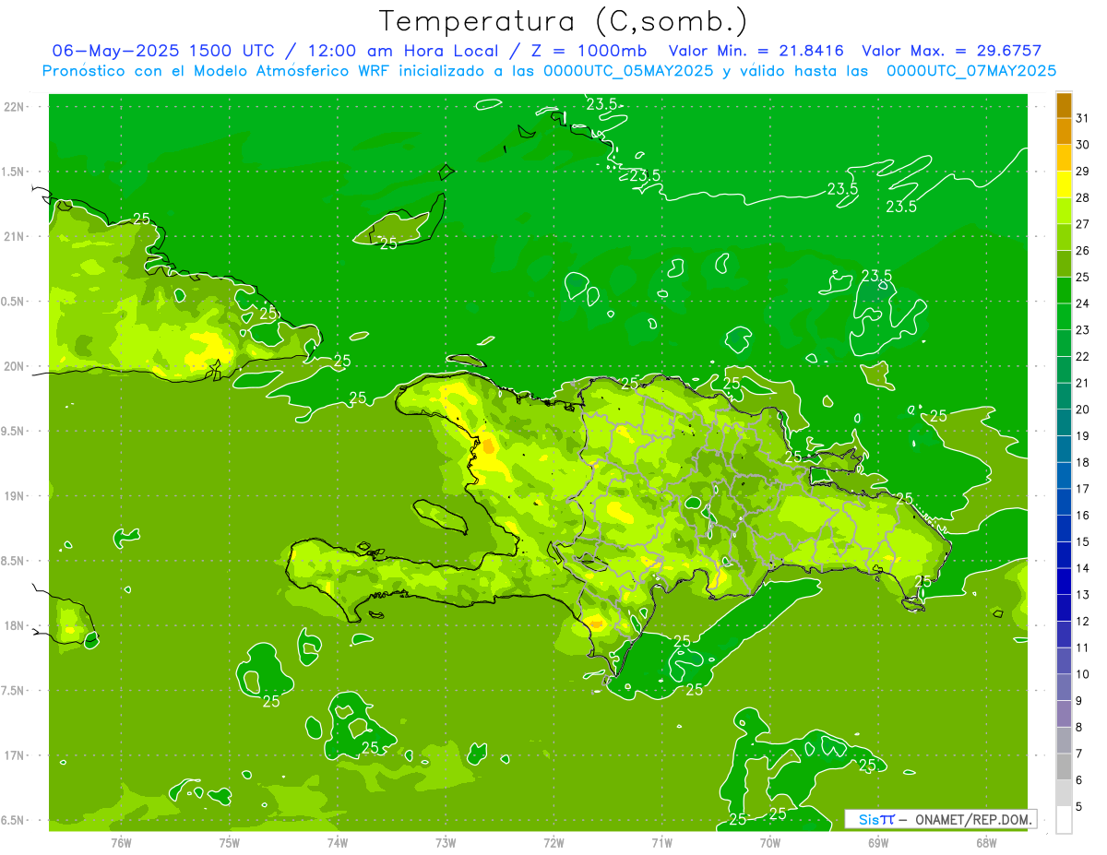Click the '20N' latitude axis label
This screenshot has width=1107, height=855.
click(x=15, y=366)
